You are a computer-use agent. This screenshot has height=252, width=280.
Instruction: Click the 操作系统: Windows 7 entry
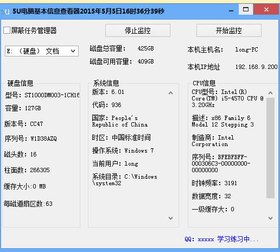click(x=123, y=150)
